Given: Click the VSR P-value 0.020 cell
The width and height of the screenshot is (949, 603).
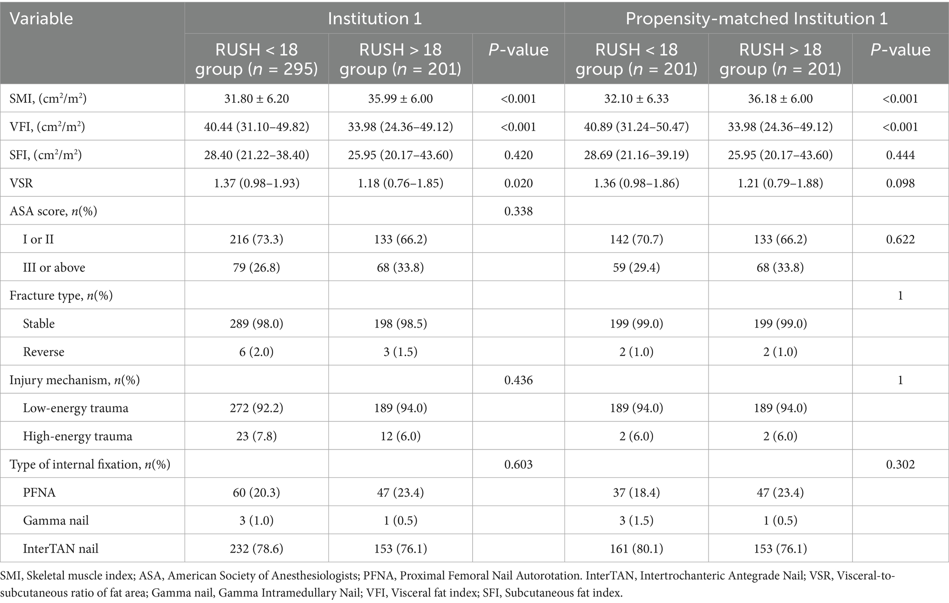Looking at the screenshot, I should [519, 183].
